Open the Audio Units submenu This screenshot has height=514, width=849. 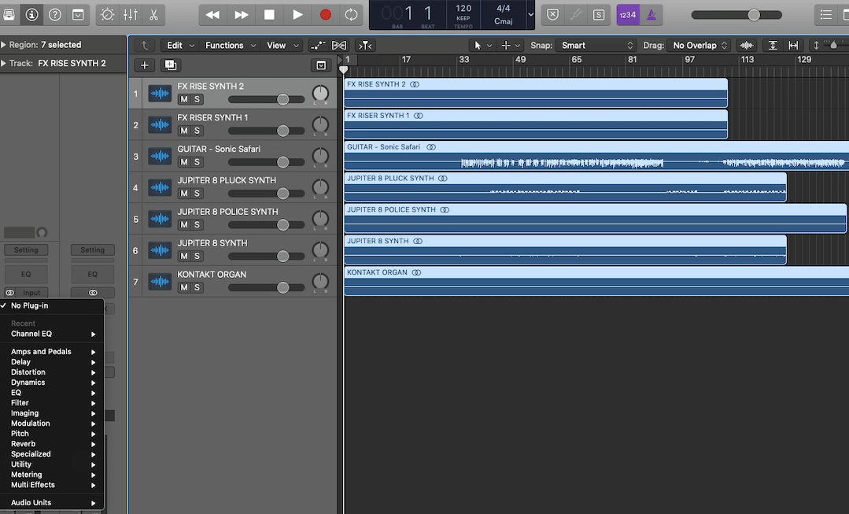coord(52,503)
